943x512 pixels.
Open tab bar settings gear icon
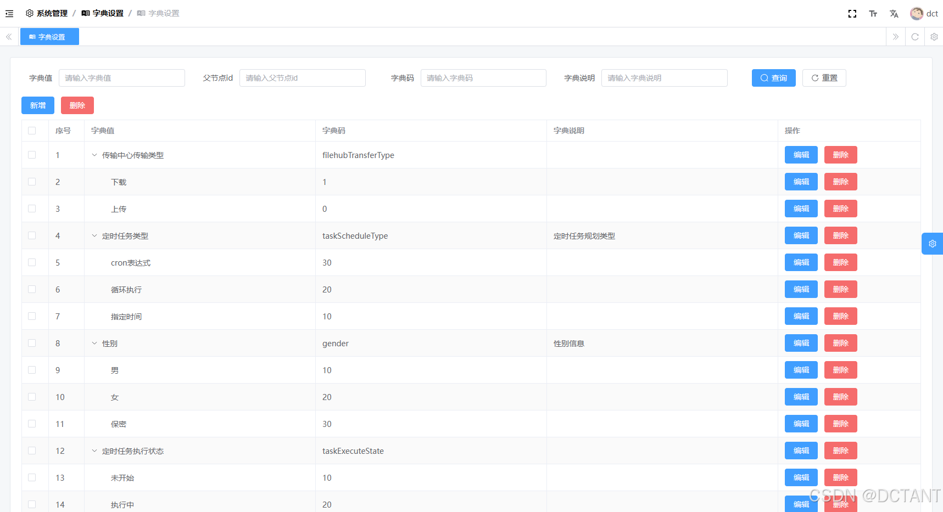point(934,37)
